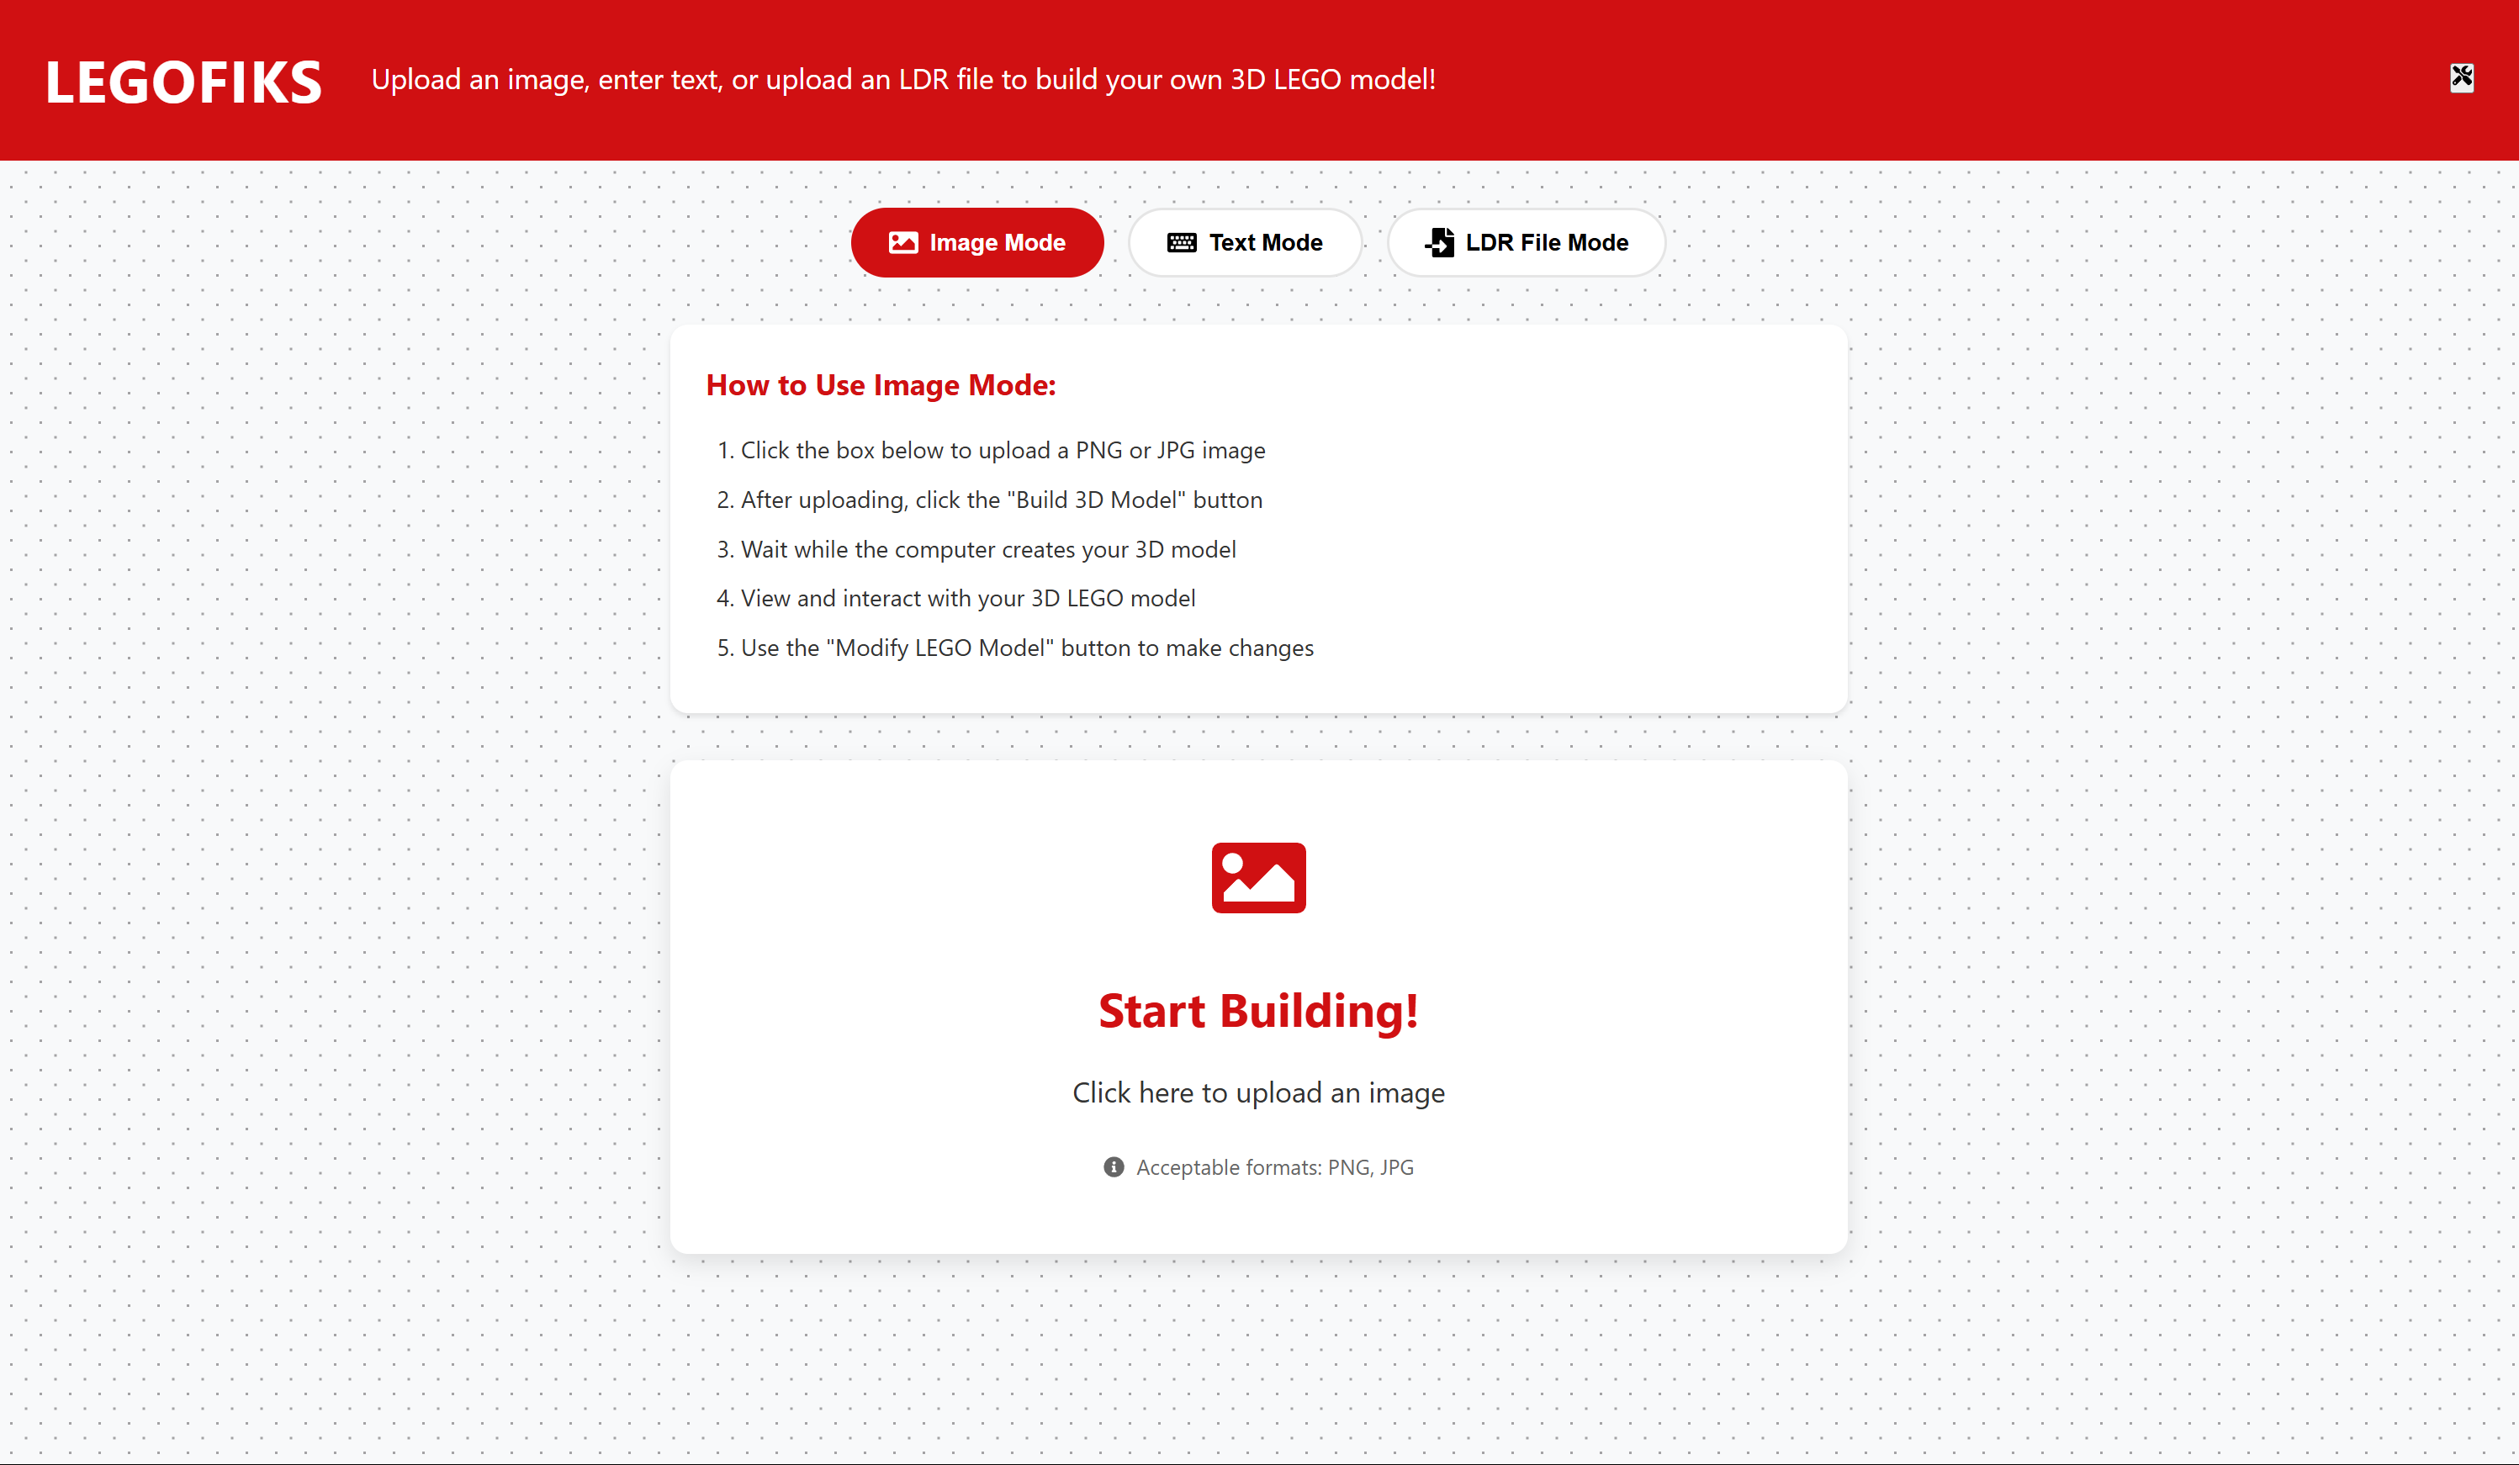Click the info icon beside Acceptable formats
Image resolution: width=2519 pixels, height=1465 pixels.
click(x=1114, y=1167)
